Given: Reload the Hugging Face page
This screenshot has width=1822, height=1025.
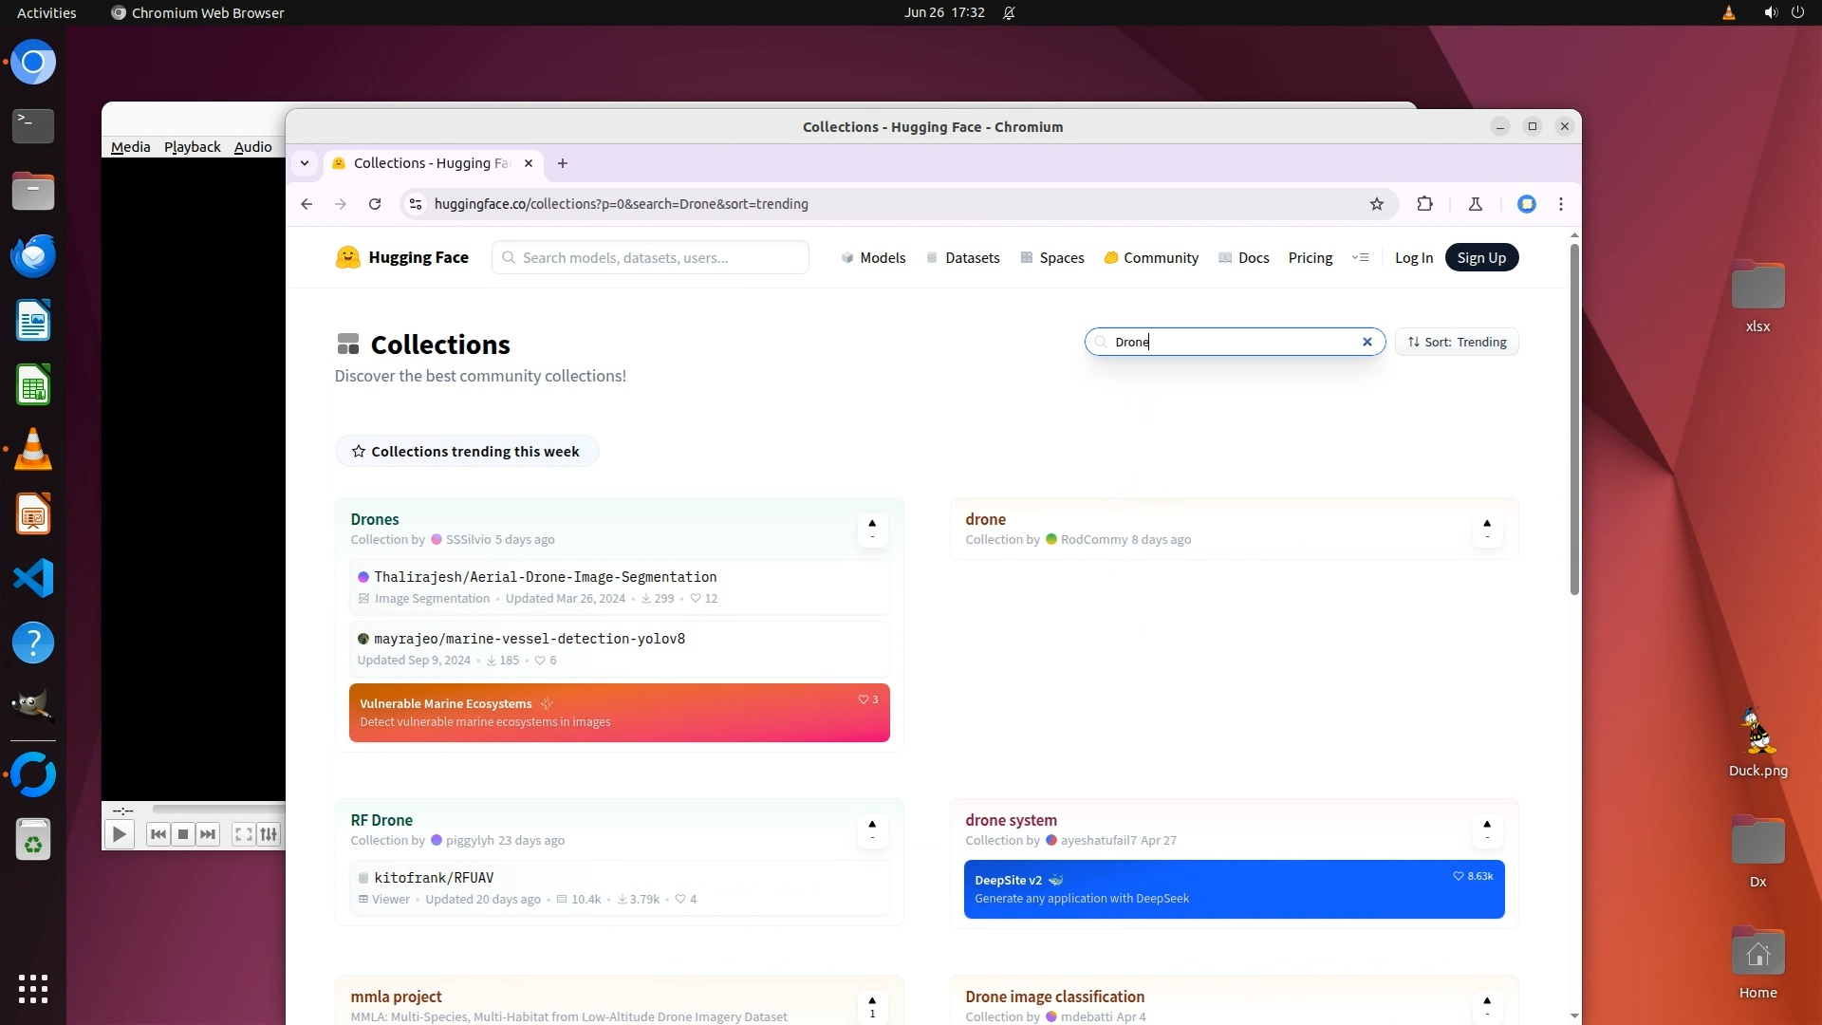Looking at the screenshot, I should tap(375, 204).
